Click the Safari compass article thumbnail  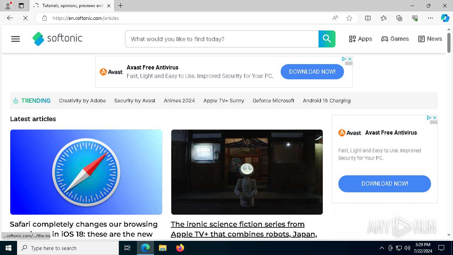[x=86, y=172]
